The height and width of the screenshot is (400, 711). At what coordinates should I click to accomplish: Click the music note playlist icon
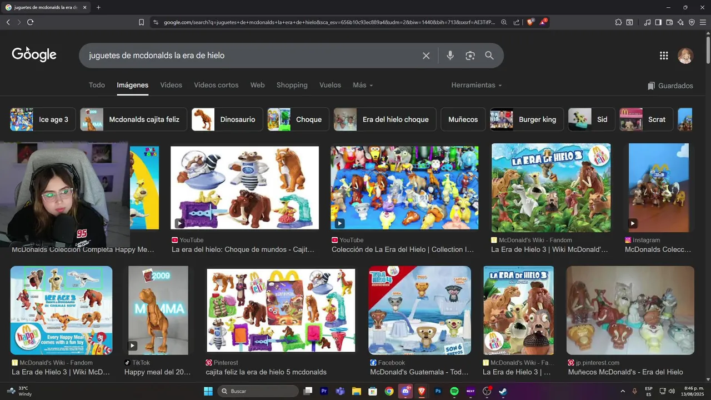647,22
